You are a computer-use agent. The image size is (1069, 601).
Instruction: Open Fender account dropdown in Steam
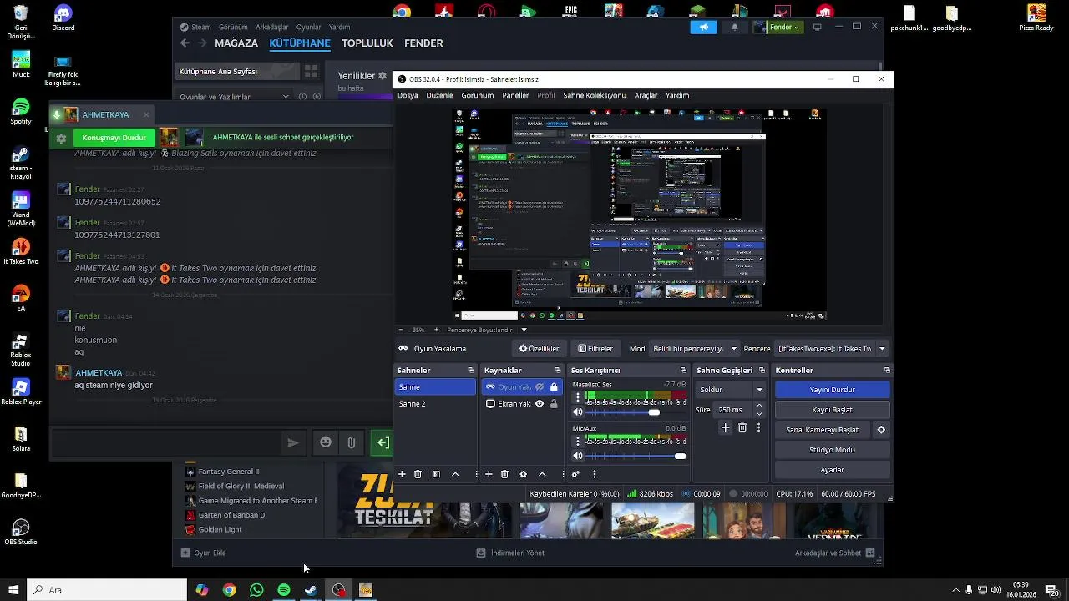click(x=778, y=27)
